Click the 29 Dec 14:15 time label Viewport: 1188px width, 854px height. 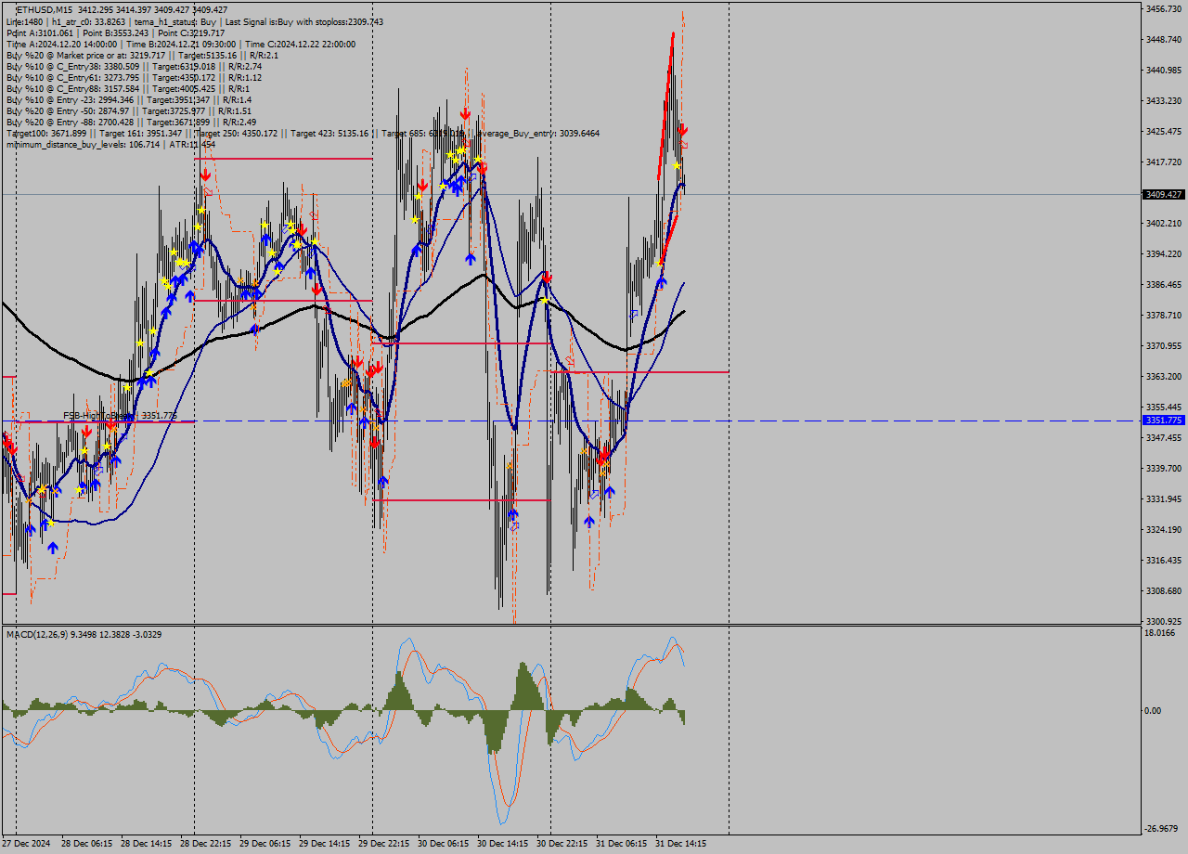point(324,844)
